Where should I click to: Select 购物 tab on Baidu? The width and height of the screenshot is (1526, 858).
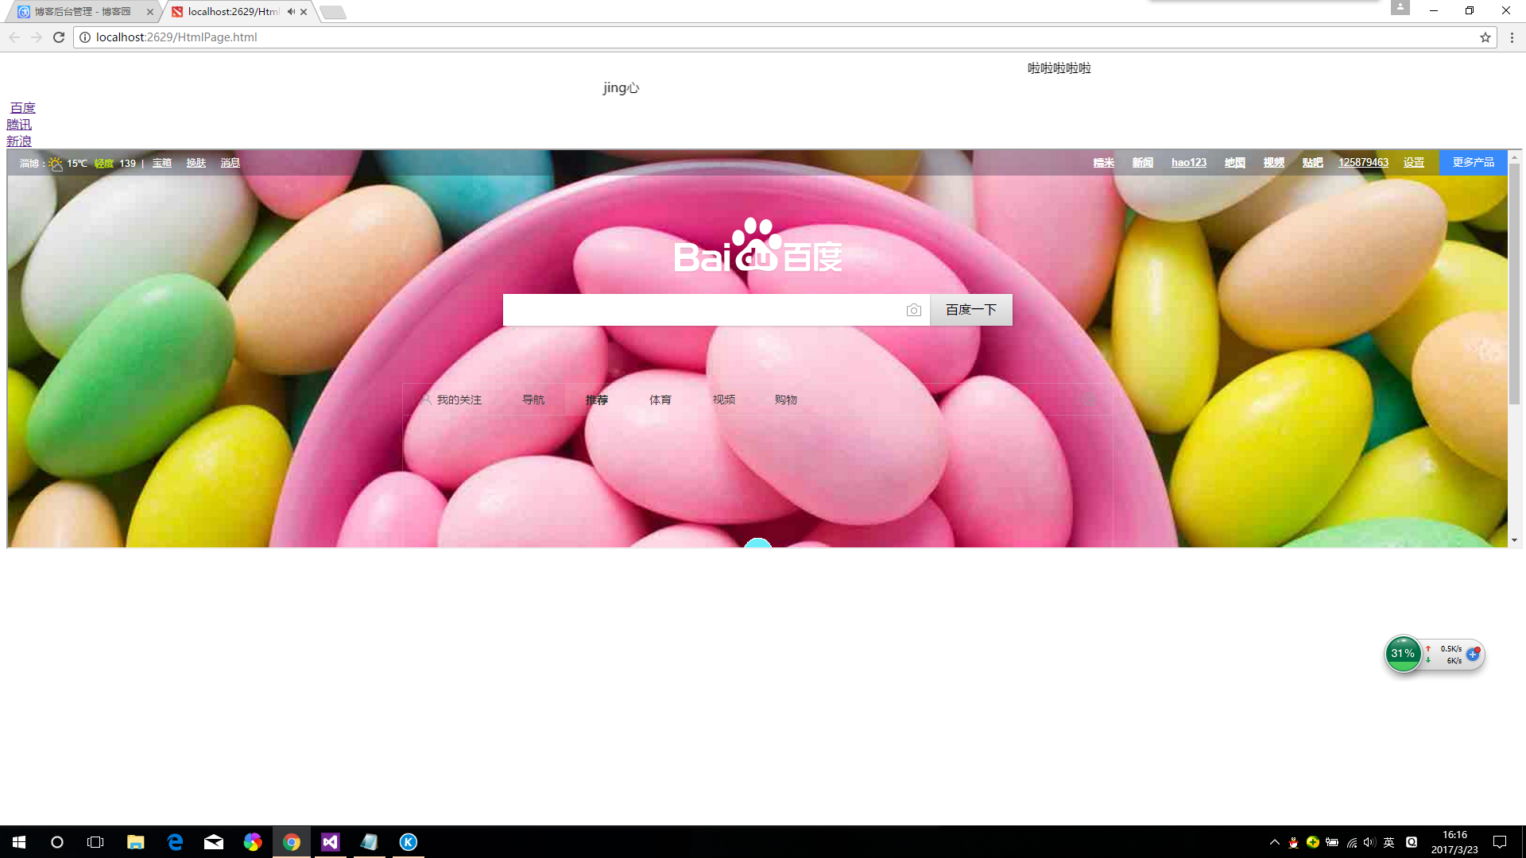[786, 400]
